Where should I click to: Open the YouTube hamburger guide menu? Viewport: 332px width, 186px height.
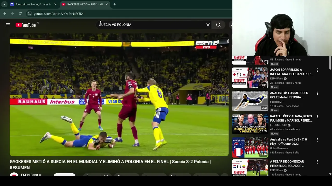(8, 25)
